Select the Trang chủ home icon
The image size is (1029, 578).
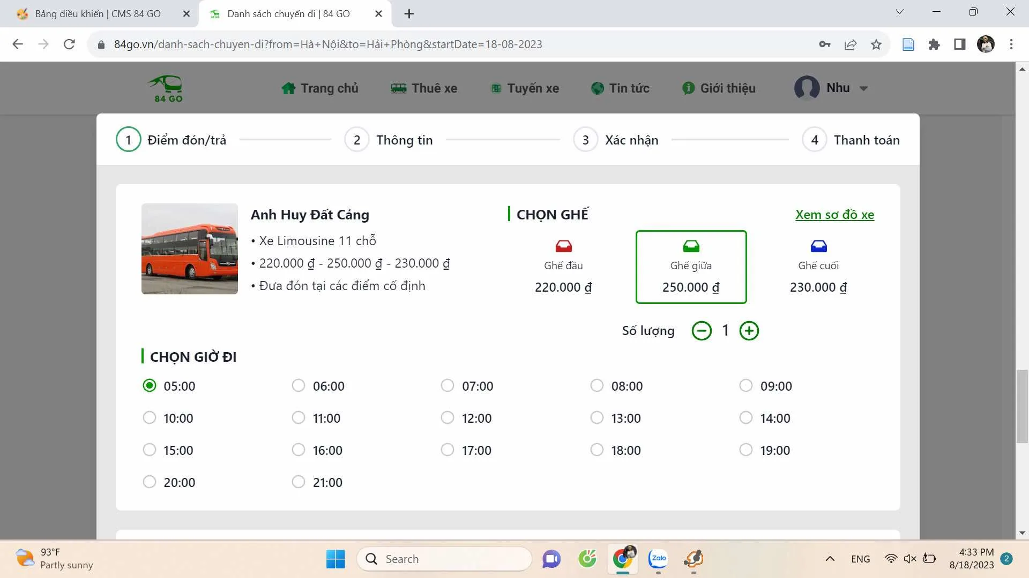289,88
